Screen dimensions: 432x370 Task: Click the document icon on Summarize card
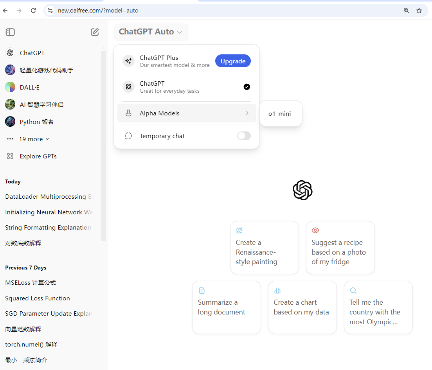pyautogui.click(x=202, y=291)
